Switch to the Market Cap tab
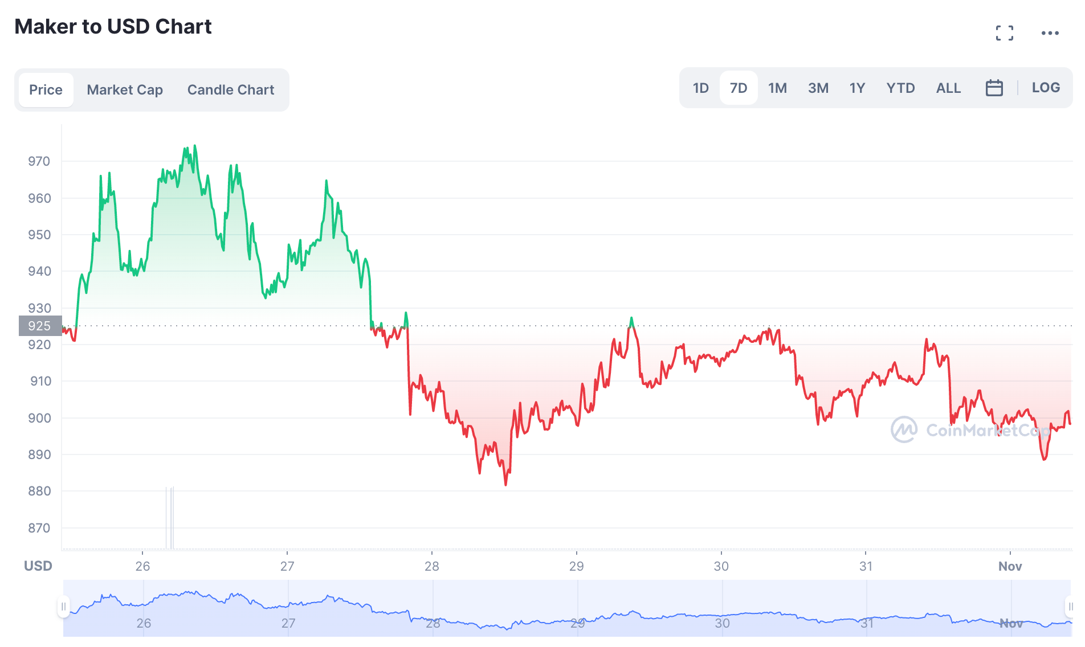Viewport: 1085px width, 647px height. tap(124, 89)
